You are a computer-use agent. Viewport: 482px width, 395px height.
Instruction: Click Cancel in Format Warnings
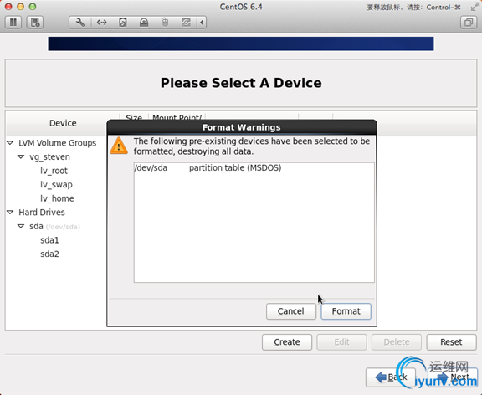click(291, 311)
